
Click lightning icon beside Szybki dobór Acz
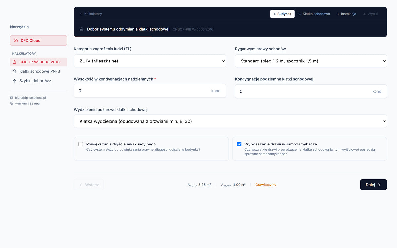(x=14, y=81)
